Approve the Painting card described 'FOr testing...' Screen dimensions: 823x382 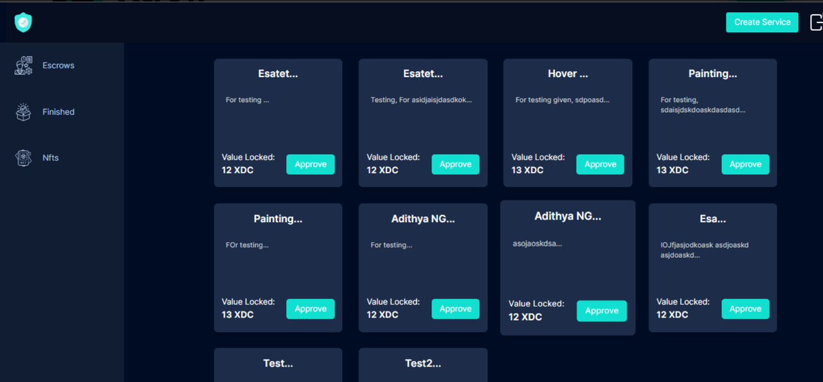311,309
